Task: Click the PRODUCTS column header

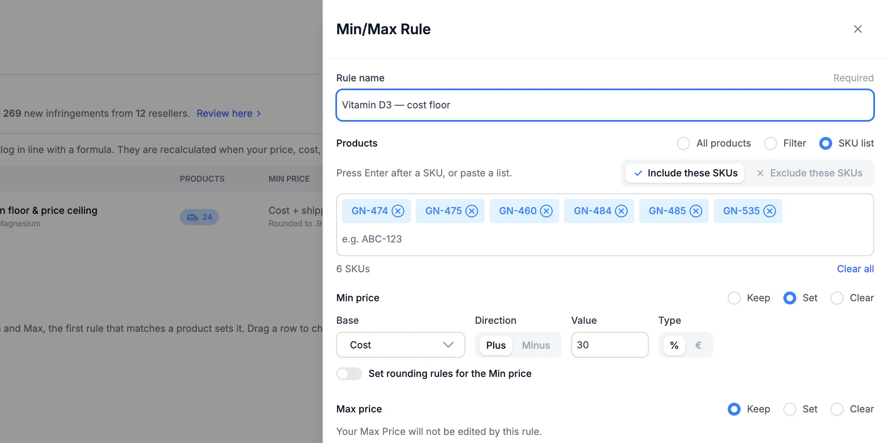Action: [x=202, y=179]
